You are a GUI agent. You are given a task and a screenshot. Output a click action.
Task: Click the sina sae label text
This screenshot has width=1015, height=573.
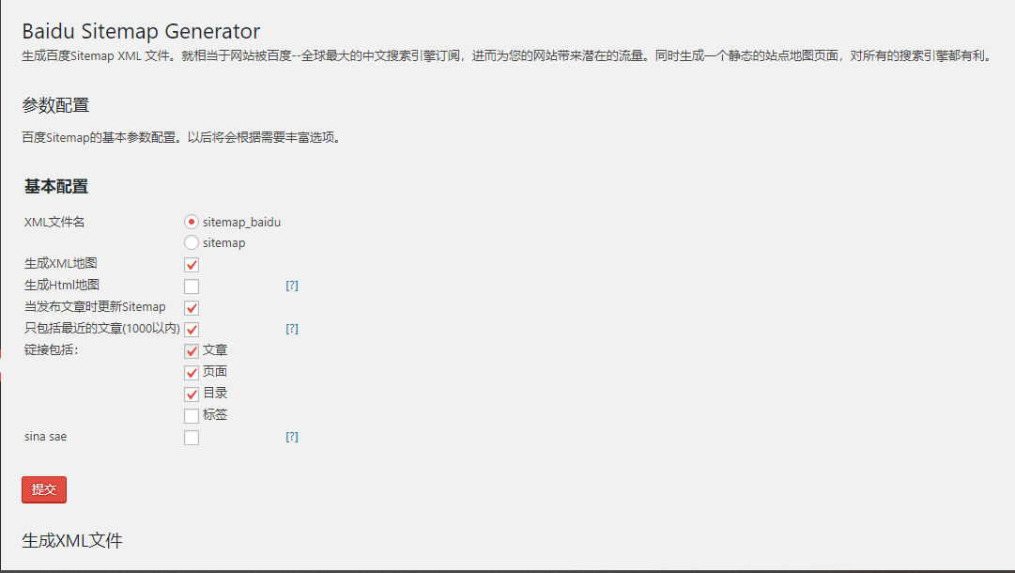pos(45,437)
